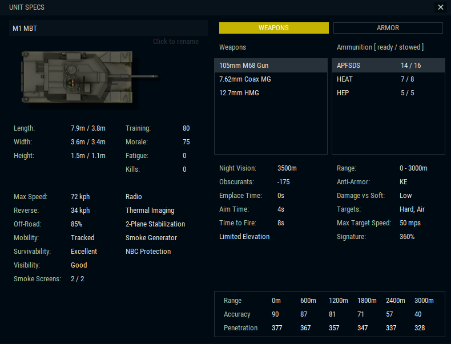Click the Reverse value 34 kph
This screenshot has height=344, width=451.
[x=80, y=211]
